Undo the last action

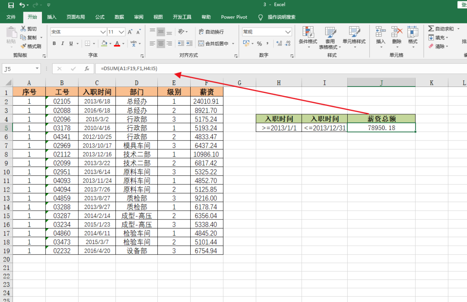(x=22, y=5)
